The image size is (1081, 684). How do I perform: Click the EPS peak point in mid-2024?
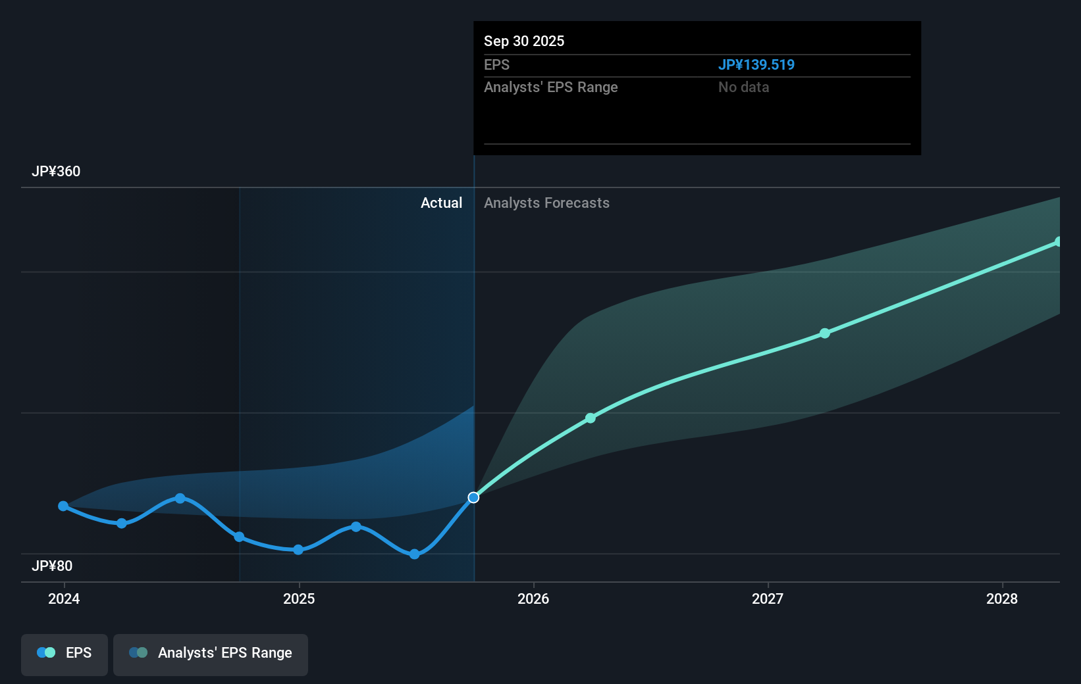[180, 499]
